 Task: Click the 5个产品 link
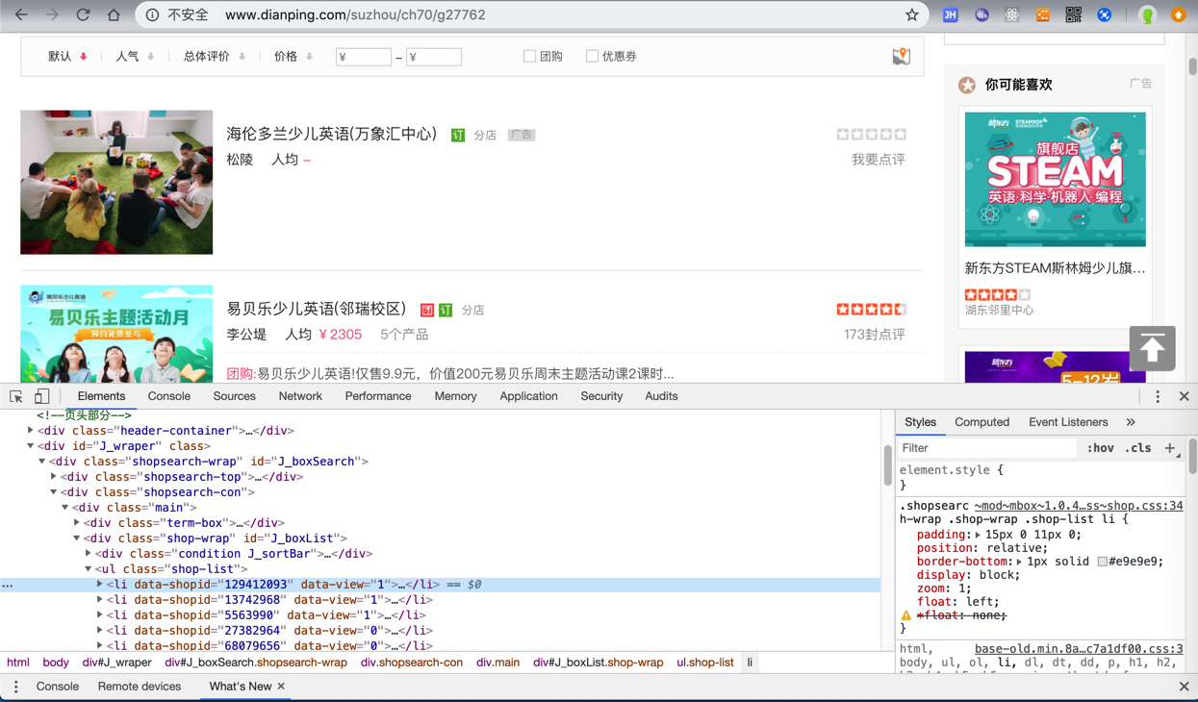point(404,335)
